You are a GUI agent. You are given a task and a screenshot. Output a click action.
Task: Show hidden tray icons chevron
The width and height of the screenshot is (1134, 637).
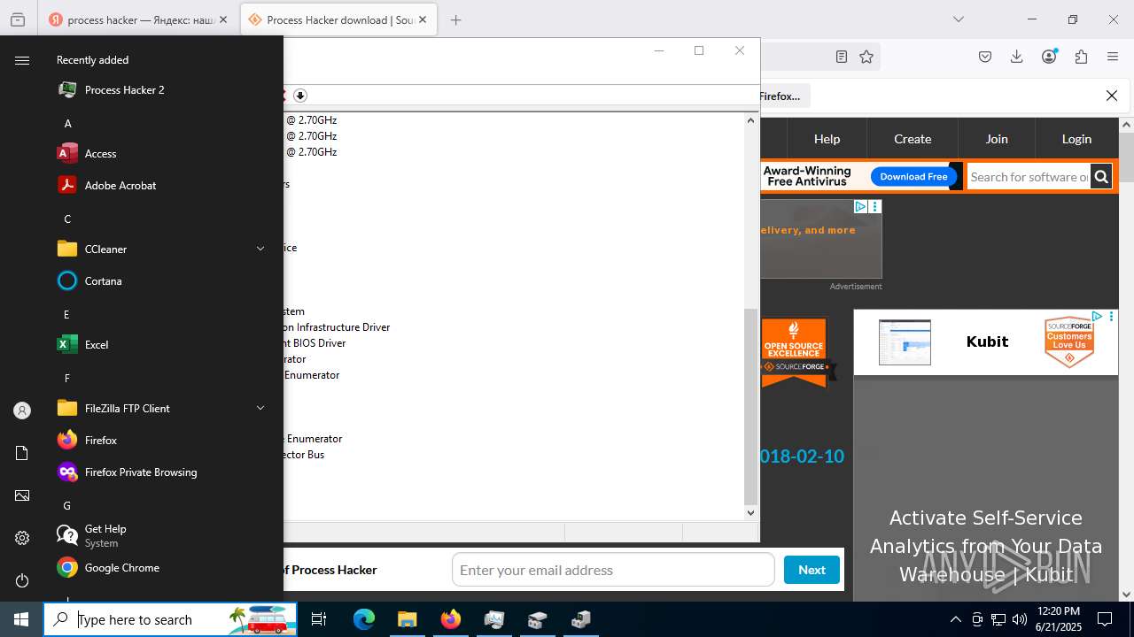pos(955,619)
